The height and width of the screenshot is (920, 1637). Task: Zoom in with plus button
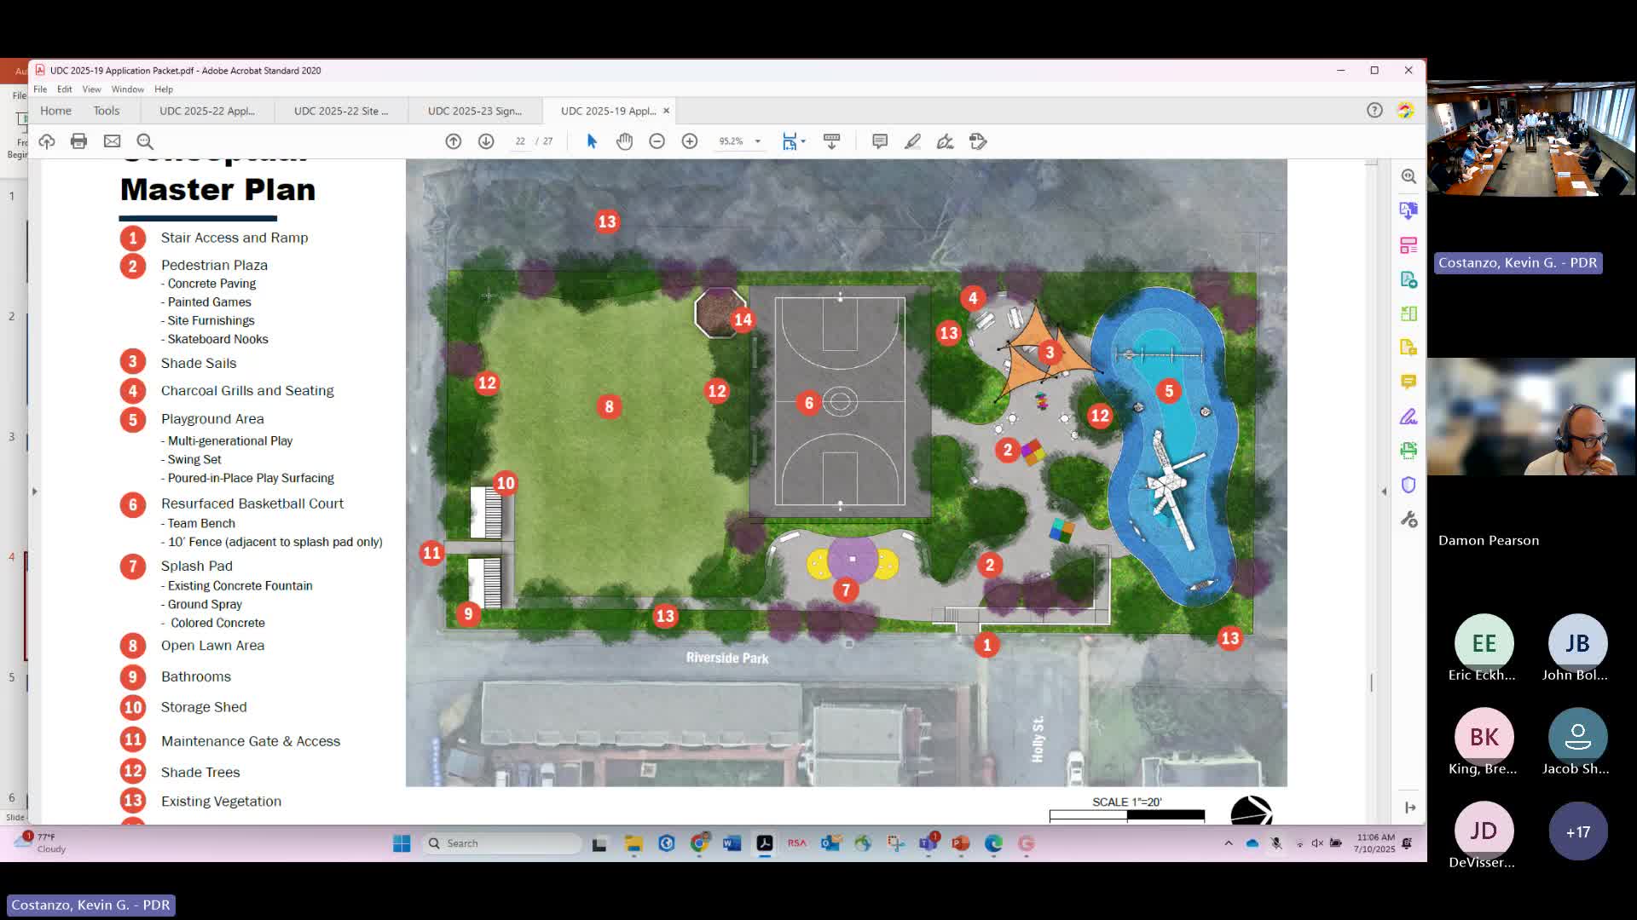[x=690, y=141]
